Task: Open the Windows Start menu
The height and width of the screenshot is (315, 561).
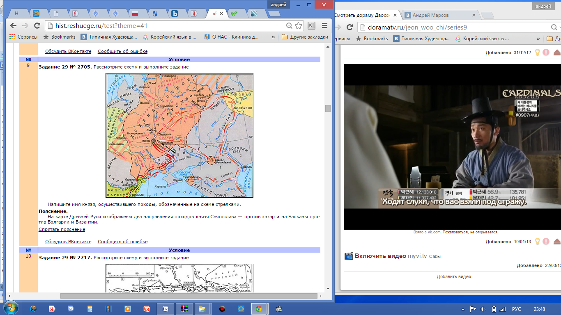Action: 11,308
